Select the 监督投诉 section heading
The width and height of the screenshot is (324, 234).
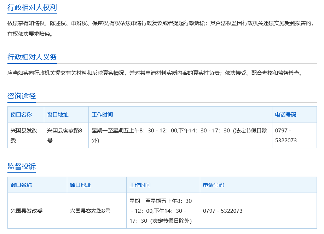pyautogui.click(x=22, y=166)
